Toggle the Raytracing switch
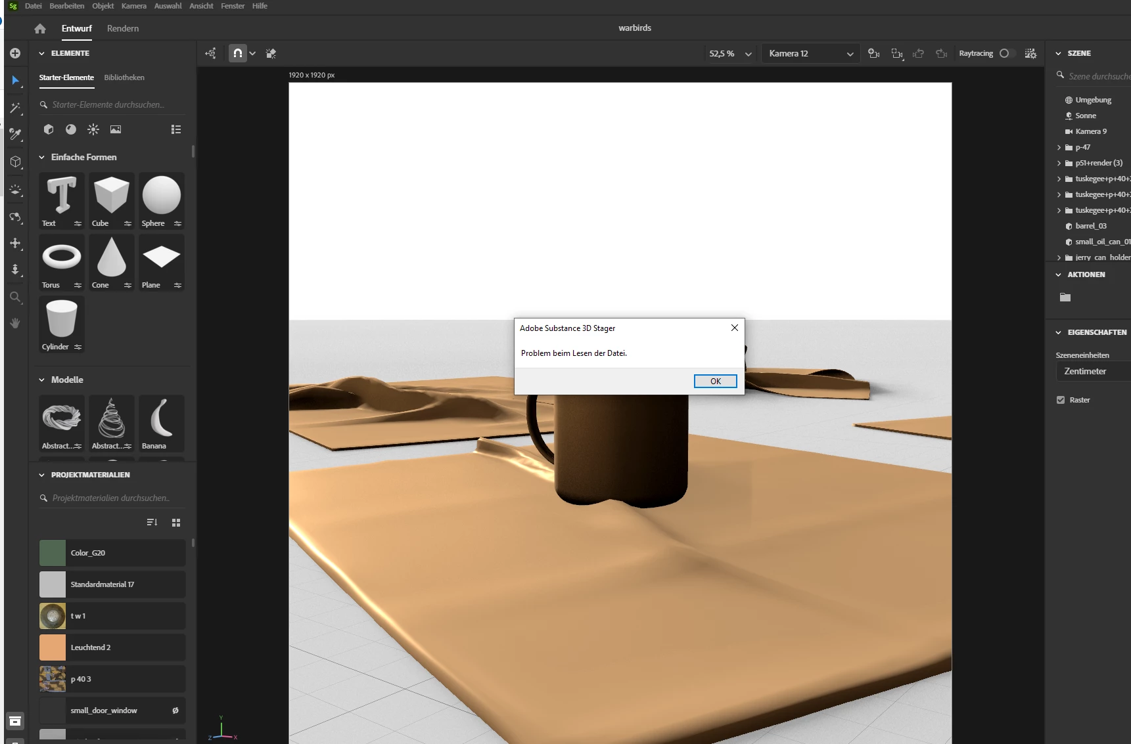Image resolution: width=1131 pixels, height=744 pixels. point(1006,53)
